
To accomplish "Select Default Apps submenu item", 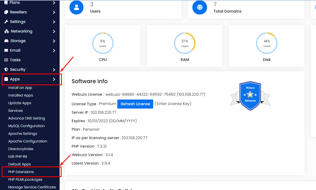I will [19, 164].
